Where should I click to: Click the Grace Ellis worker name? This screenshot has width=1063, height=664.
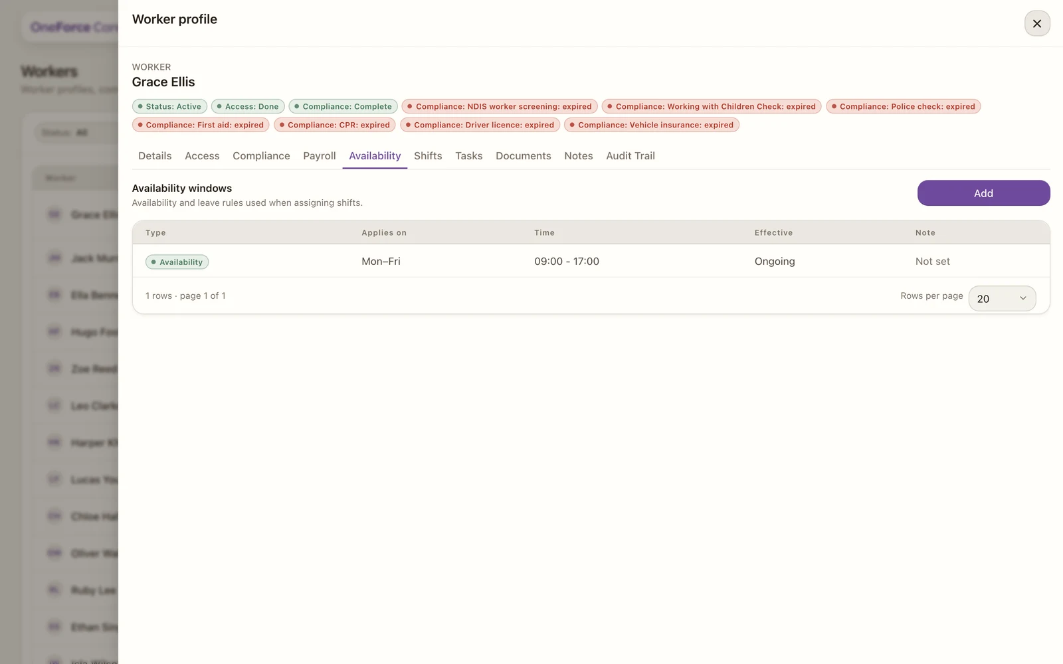[x=163, y=82]
